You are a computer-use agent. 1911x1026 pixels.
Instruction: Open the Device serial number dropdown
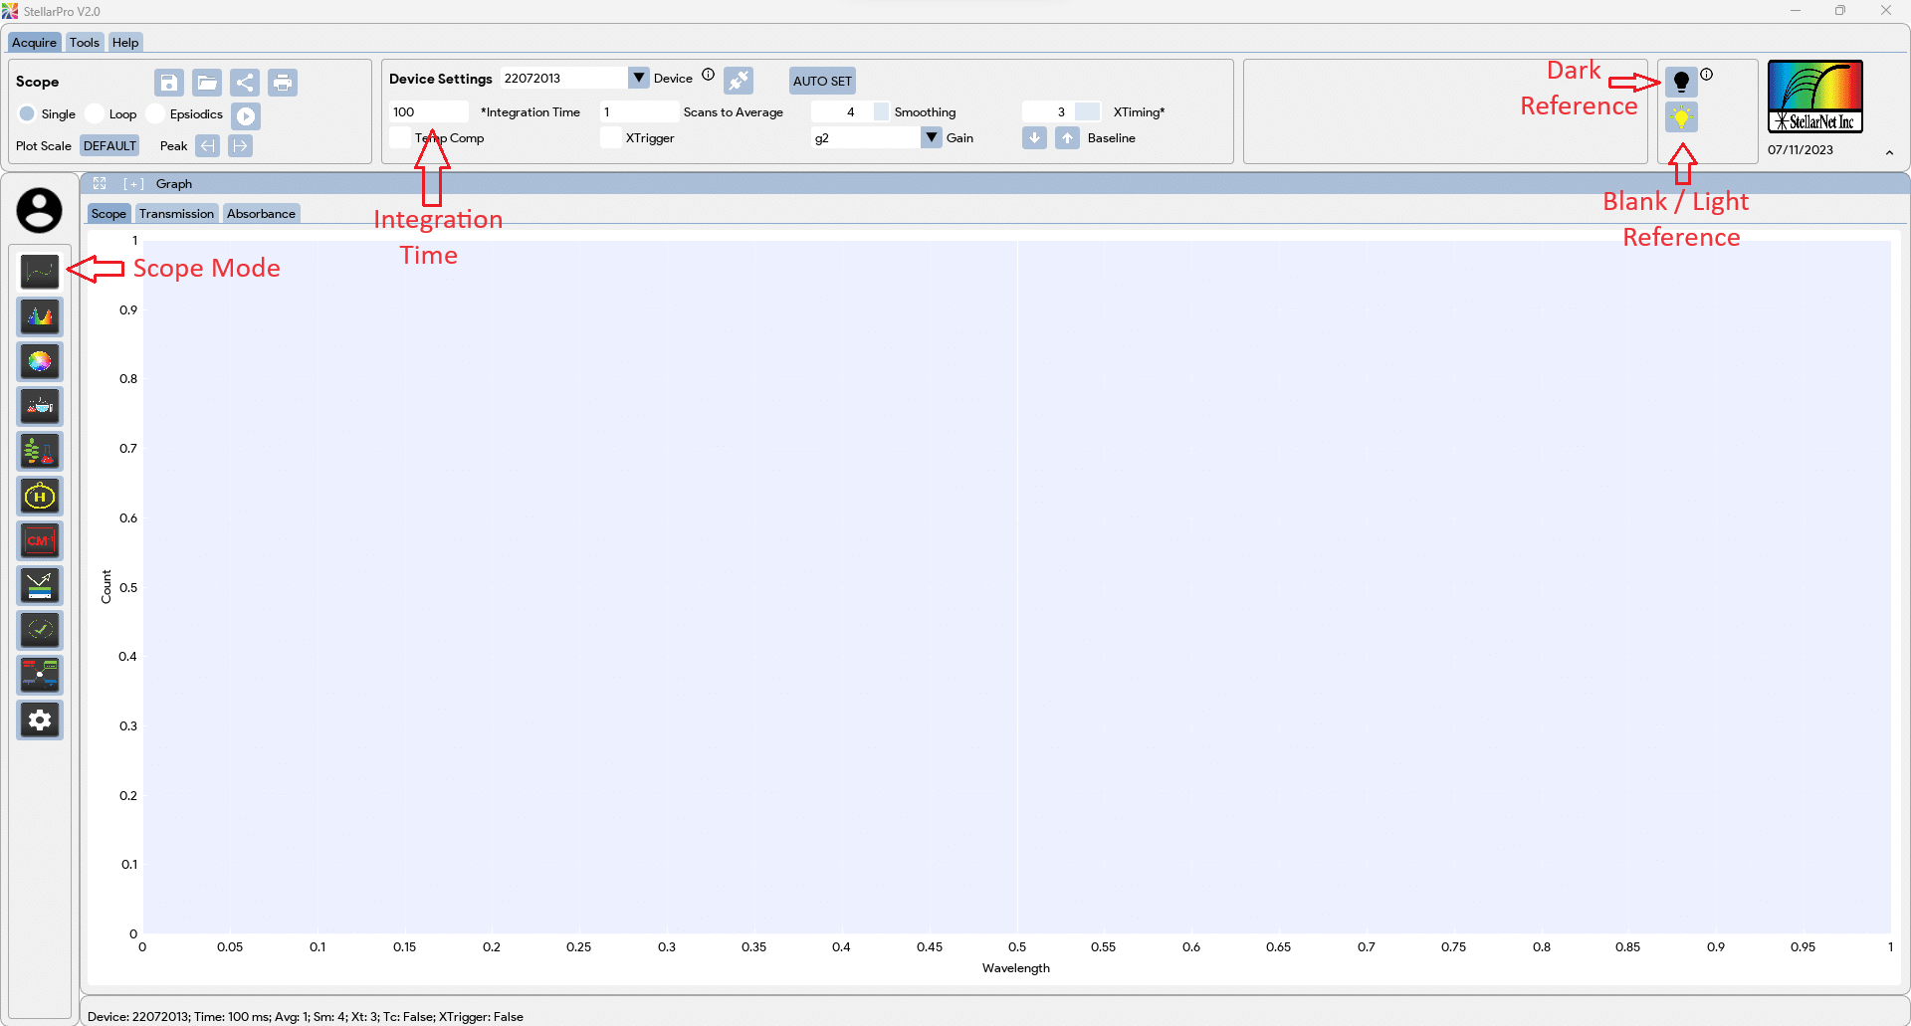coord(639,78)
